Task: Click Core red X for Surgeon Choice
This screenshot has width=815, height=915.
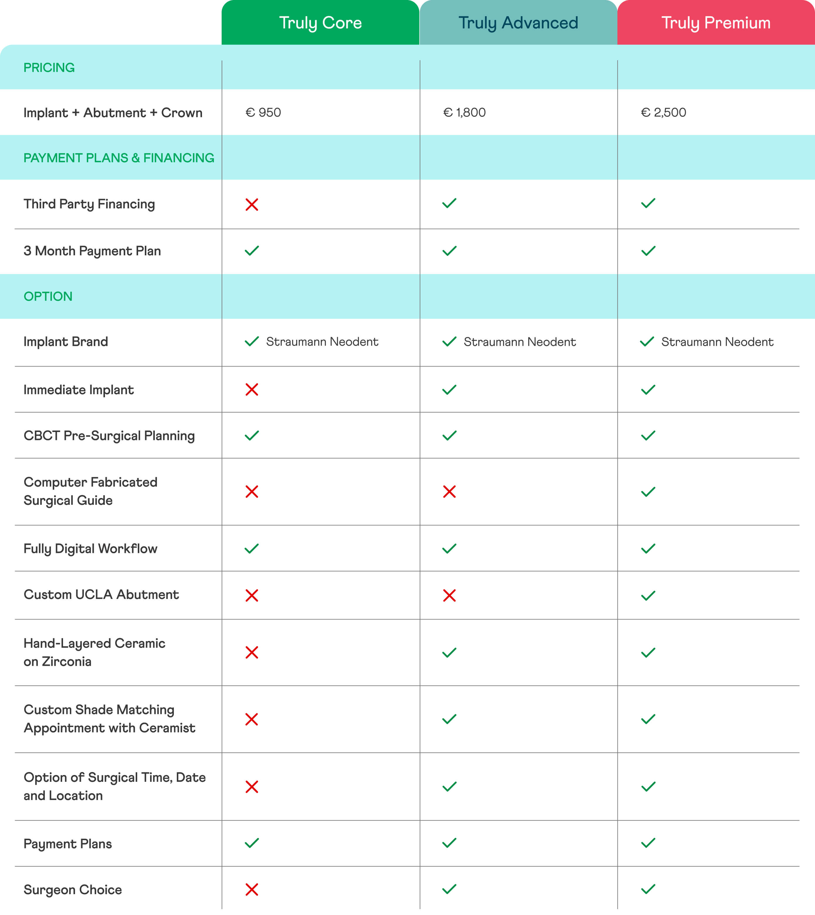Action: 252,889
